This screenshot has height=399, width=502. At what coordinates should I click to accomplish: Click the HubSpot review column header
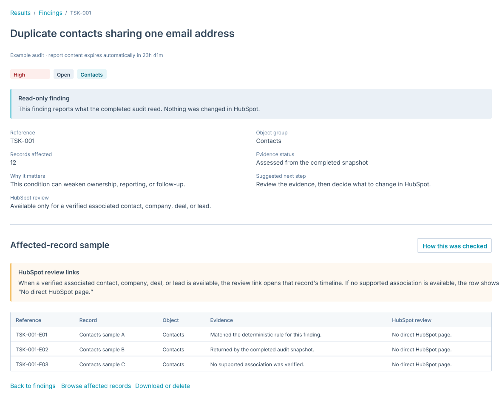(x=412, y=320)
